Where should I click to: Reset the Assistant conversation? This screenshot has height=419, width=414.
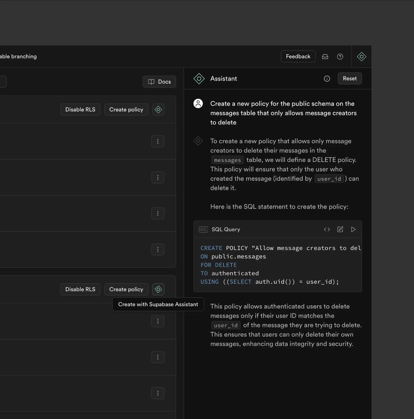click(x=350, y=79)
